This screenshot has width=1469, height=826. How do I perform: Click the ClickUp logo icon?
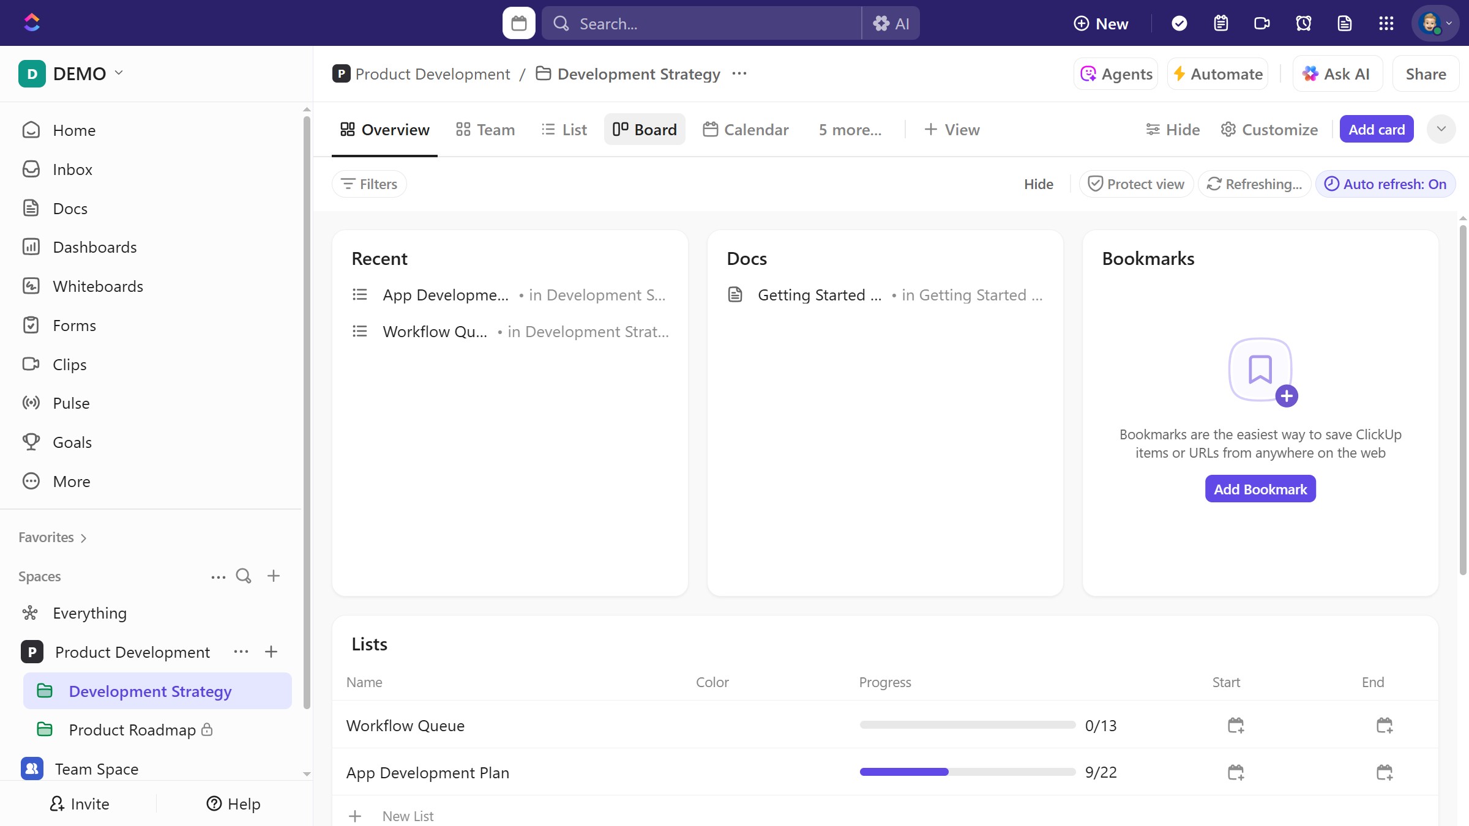pyautogui.click(x=32, y=23)
